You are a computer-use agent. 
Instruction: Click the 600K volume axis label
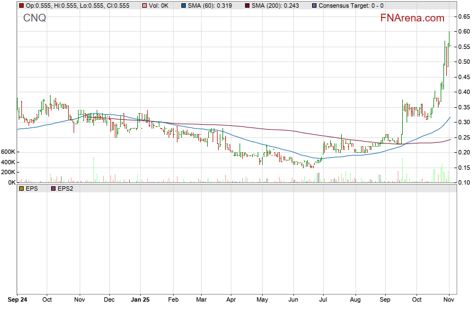pyautogui.click(x=8, y=152)
